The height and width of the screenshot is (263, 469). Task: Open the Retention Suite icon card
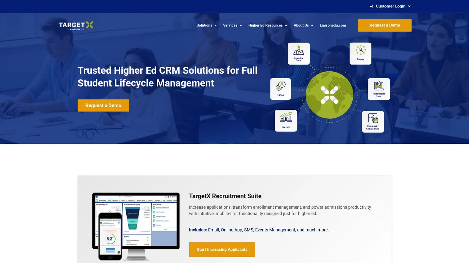tap(299, 53)
